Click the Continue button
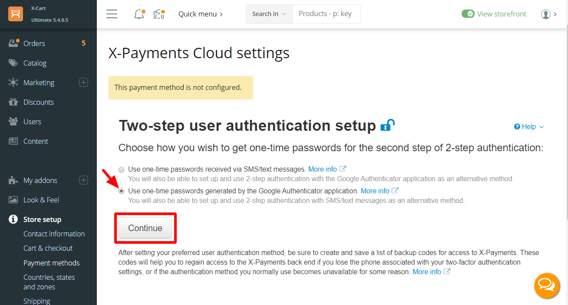The height and width of the screenshot is (305, 568). (145, 228)
